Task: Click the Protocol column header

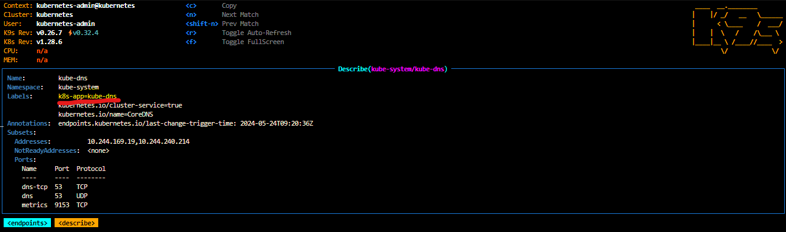Action: (x=91, y=169)
